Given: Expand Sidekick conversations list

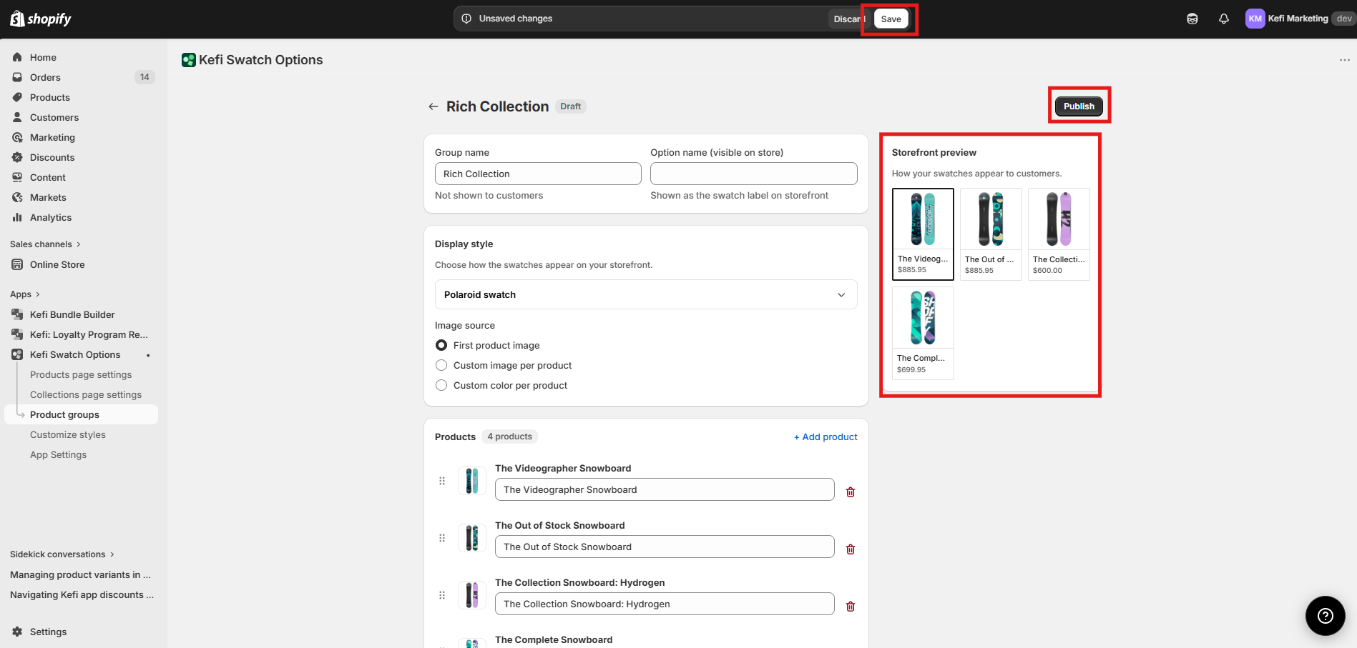Looking at the screenshot, I should click(x=62, y=554).
